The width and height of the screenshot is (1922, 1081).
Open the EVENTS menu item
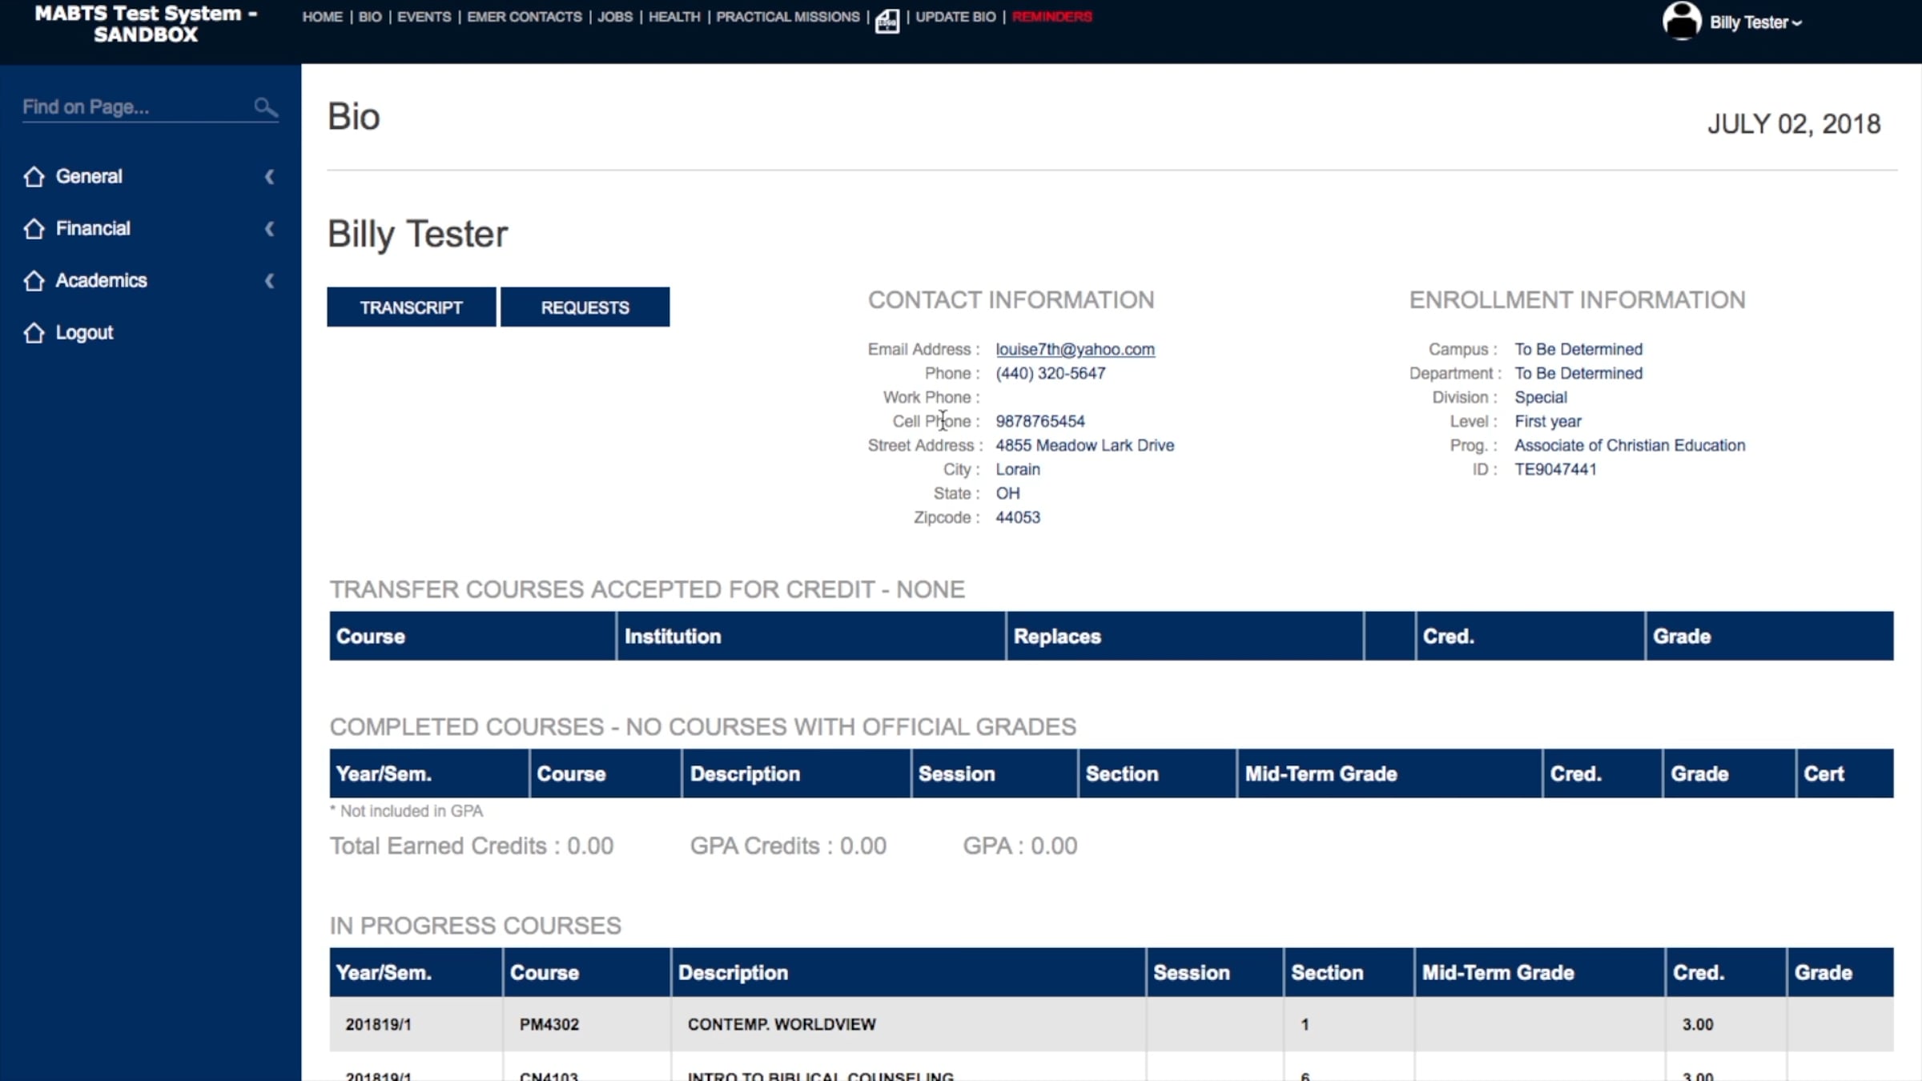[424, 17]
